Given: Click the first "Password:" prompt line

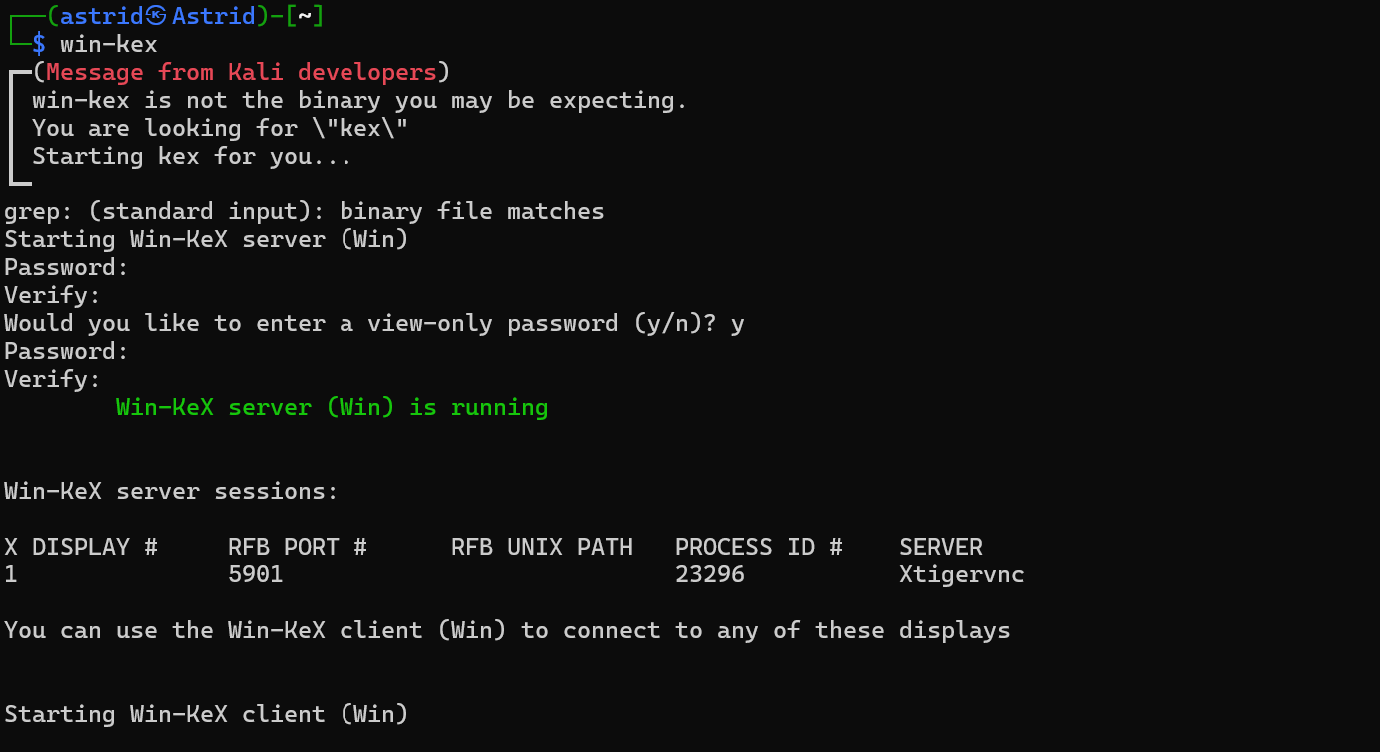Looking at the screenshot, I should [x=67, y=267].
